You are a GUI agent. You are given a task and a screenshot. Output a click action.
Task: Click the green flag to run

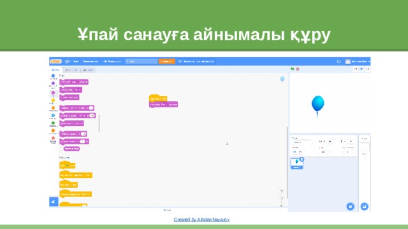point(292,69)
